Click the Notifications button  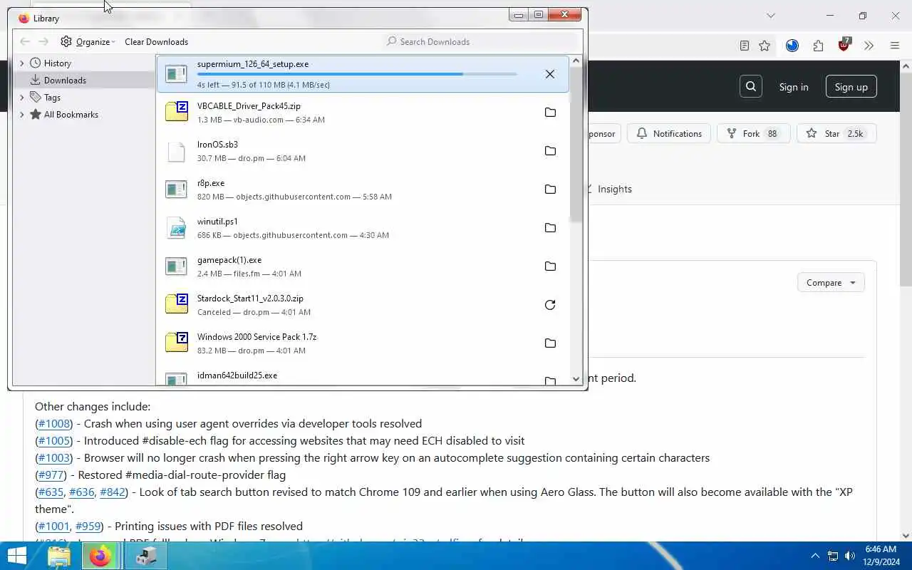tap(669, 134)
